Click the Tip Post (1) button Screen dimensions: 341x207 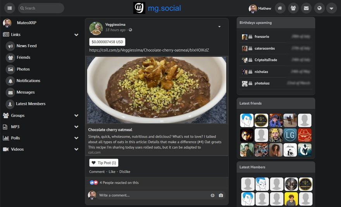click(103, 163)
